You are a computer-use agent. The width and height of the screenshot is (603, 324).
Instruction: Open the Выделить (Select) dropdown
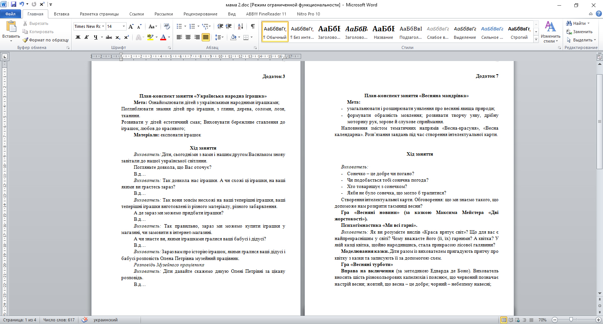pyautogui.click(x=582, y=40)
